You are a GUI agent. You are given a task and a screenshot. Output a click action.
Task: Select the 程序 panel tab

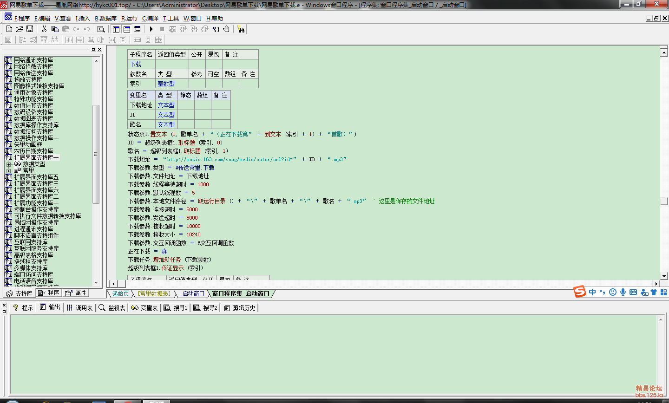(49, 292)
